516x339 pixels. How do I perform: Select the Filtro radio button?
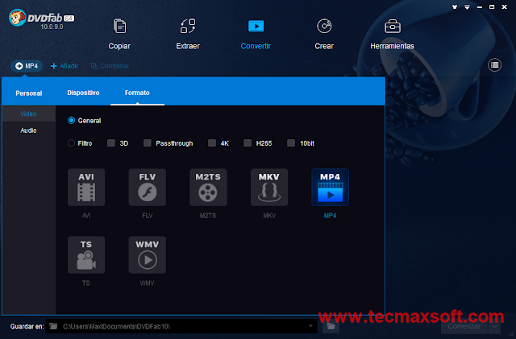(71, 143)
